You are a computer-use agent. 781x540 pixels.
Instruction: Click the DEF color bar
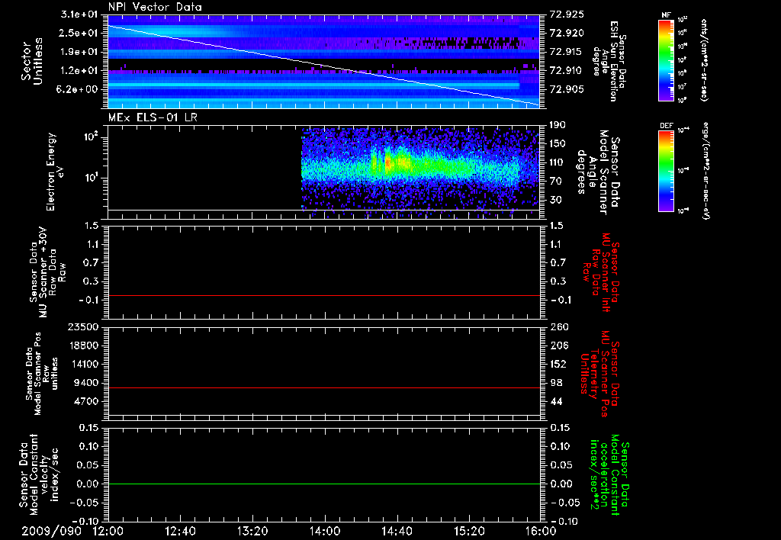pos(666,171)
